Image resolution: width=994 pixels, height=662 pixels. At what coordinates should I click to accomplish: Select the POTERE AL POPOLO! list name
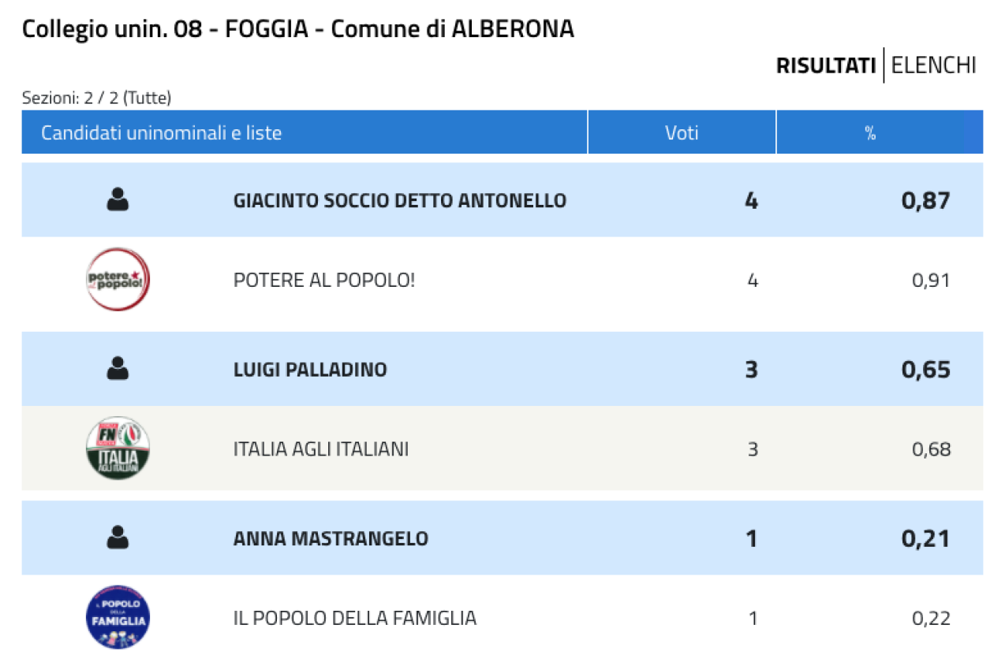[324, 280]
